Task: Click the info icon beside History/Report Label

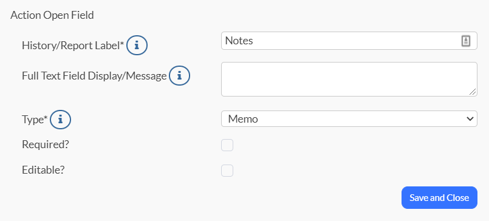Action: 137,45
